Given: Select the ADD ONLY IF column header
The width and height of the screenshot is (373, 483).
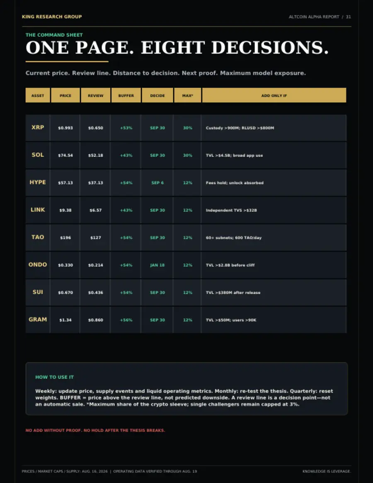Looking at the screenshot, I should [274, 95].
